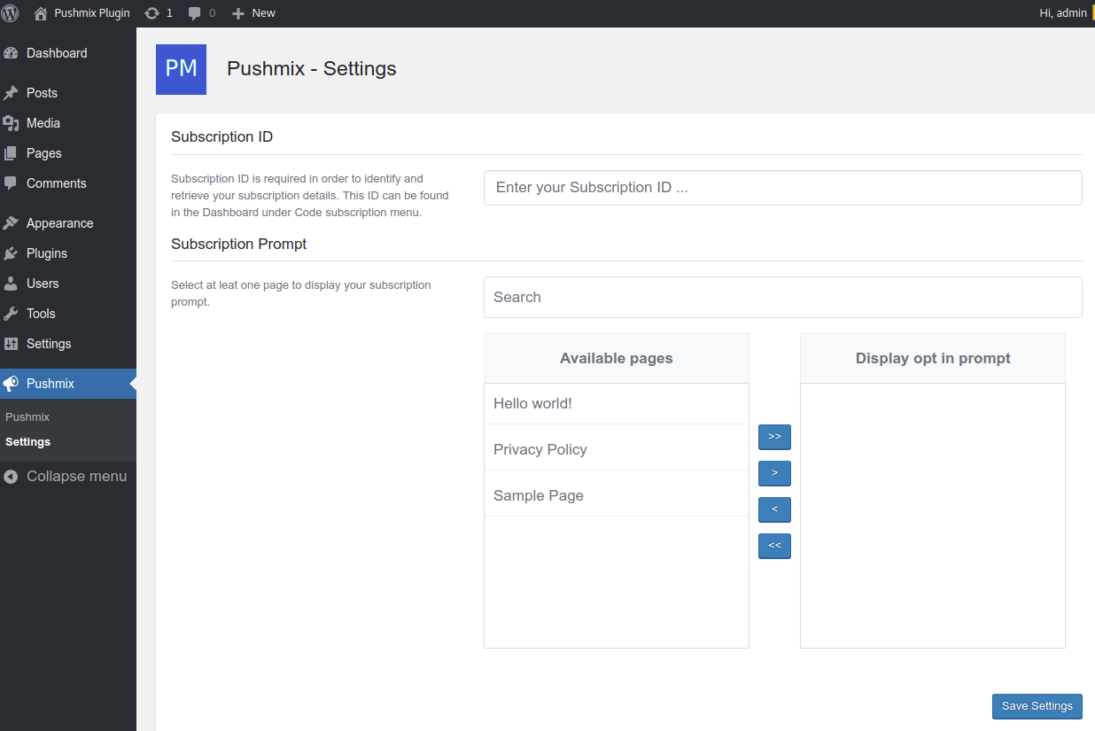Click the Tools wrench icon
Viewport: 1095px width, 731px height.
tap(11, 314)
